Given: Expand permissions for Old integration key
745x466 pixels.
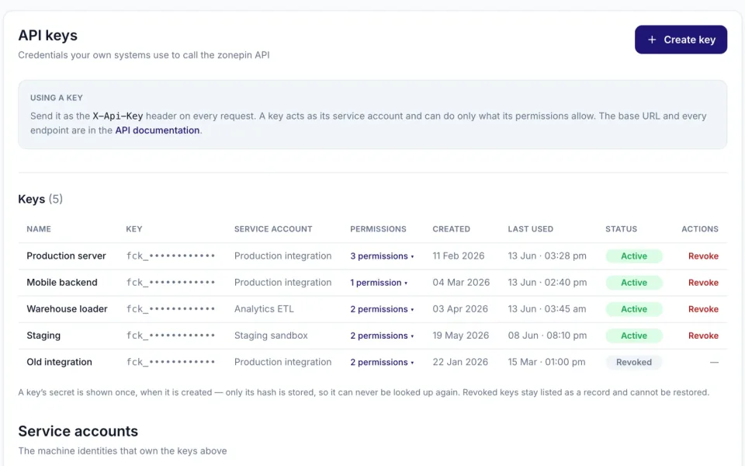Looking at the screenshot, I should (382, 363).
